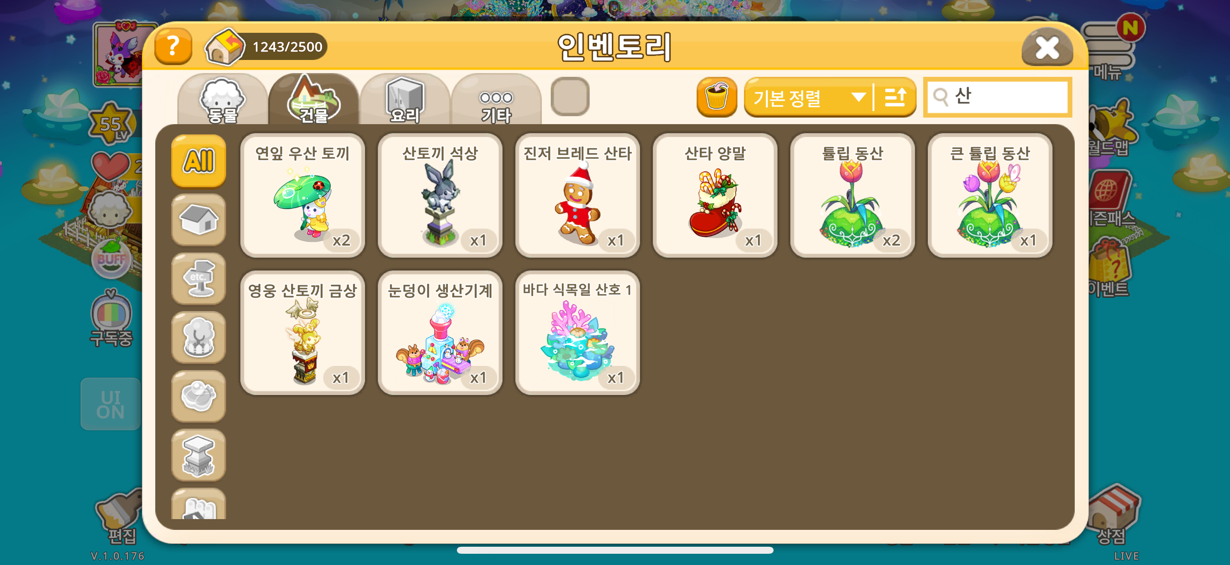1230x565 pixels.
Task: Select the house category filter icon
Action: pyautogui.click(x=198, y=220)
